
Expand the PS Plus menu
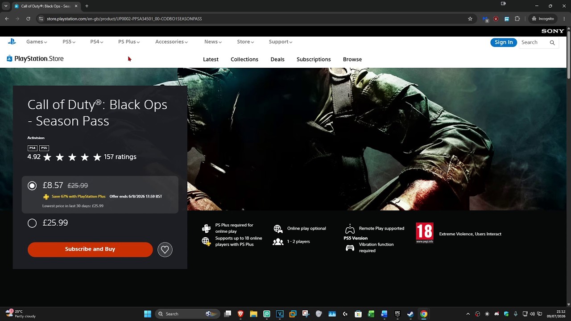point(129,41)
